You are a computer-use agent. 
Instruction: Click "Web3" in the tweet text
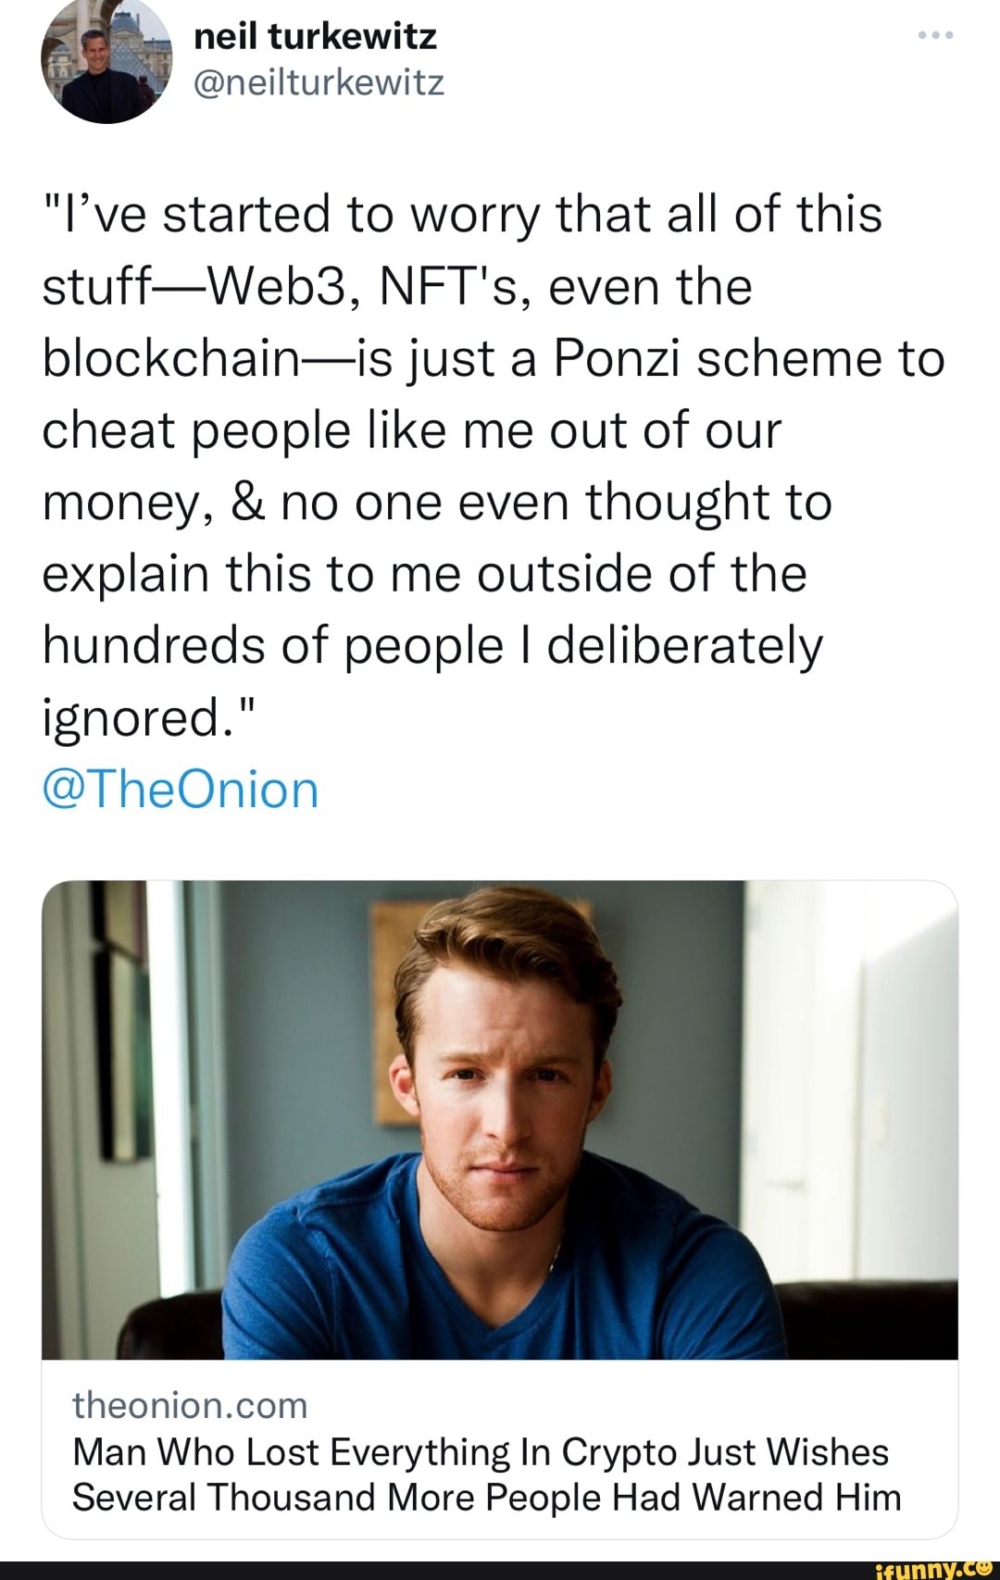276,286
